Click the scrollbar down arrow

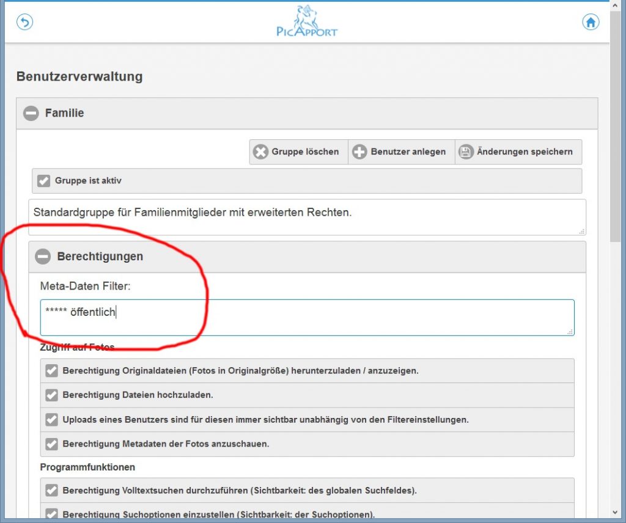616,513
